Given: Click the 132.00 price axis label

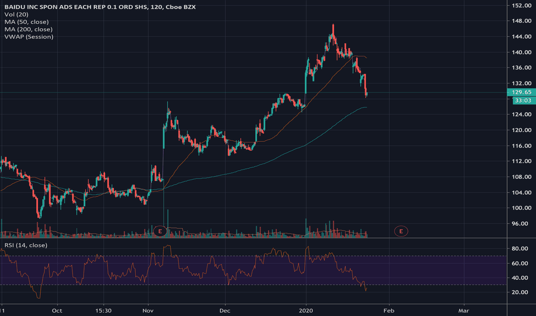Looking at the screenshot, I should pyautogui.click(x=521, y=83).
